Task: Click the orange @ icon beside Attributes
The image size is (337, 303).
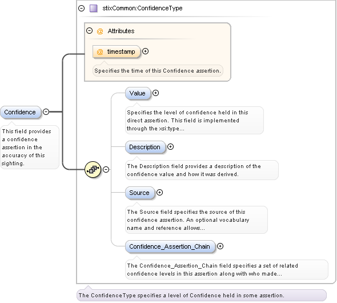Action: (100, 31)
